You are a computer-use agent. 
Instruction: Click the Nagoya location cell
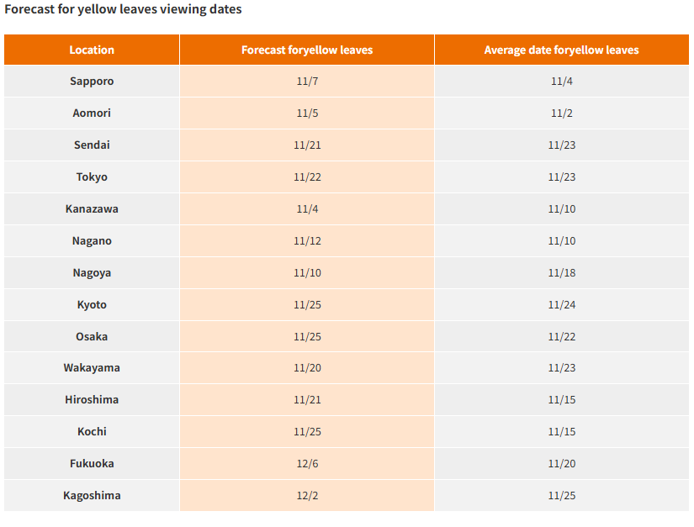click(x=92, y=273)
